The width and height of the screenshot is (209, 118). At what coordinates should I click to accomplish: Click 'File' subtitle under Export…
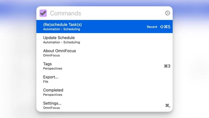click(x=45, y=82)
